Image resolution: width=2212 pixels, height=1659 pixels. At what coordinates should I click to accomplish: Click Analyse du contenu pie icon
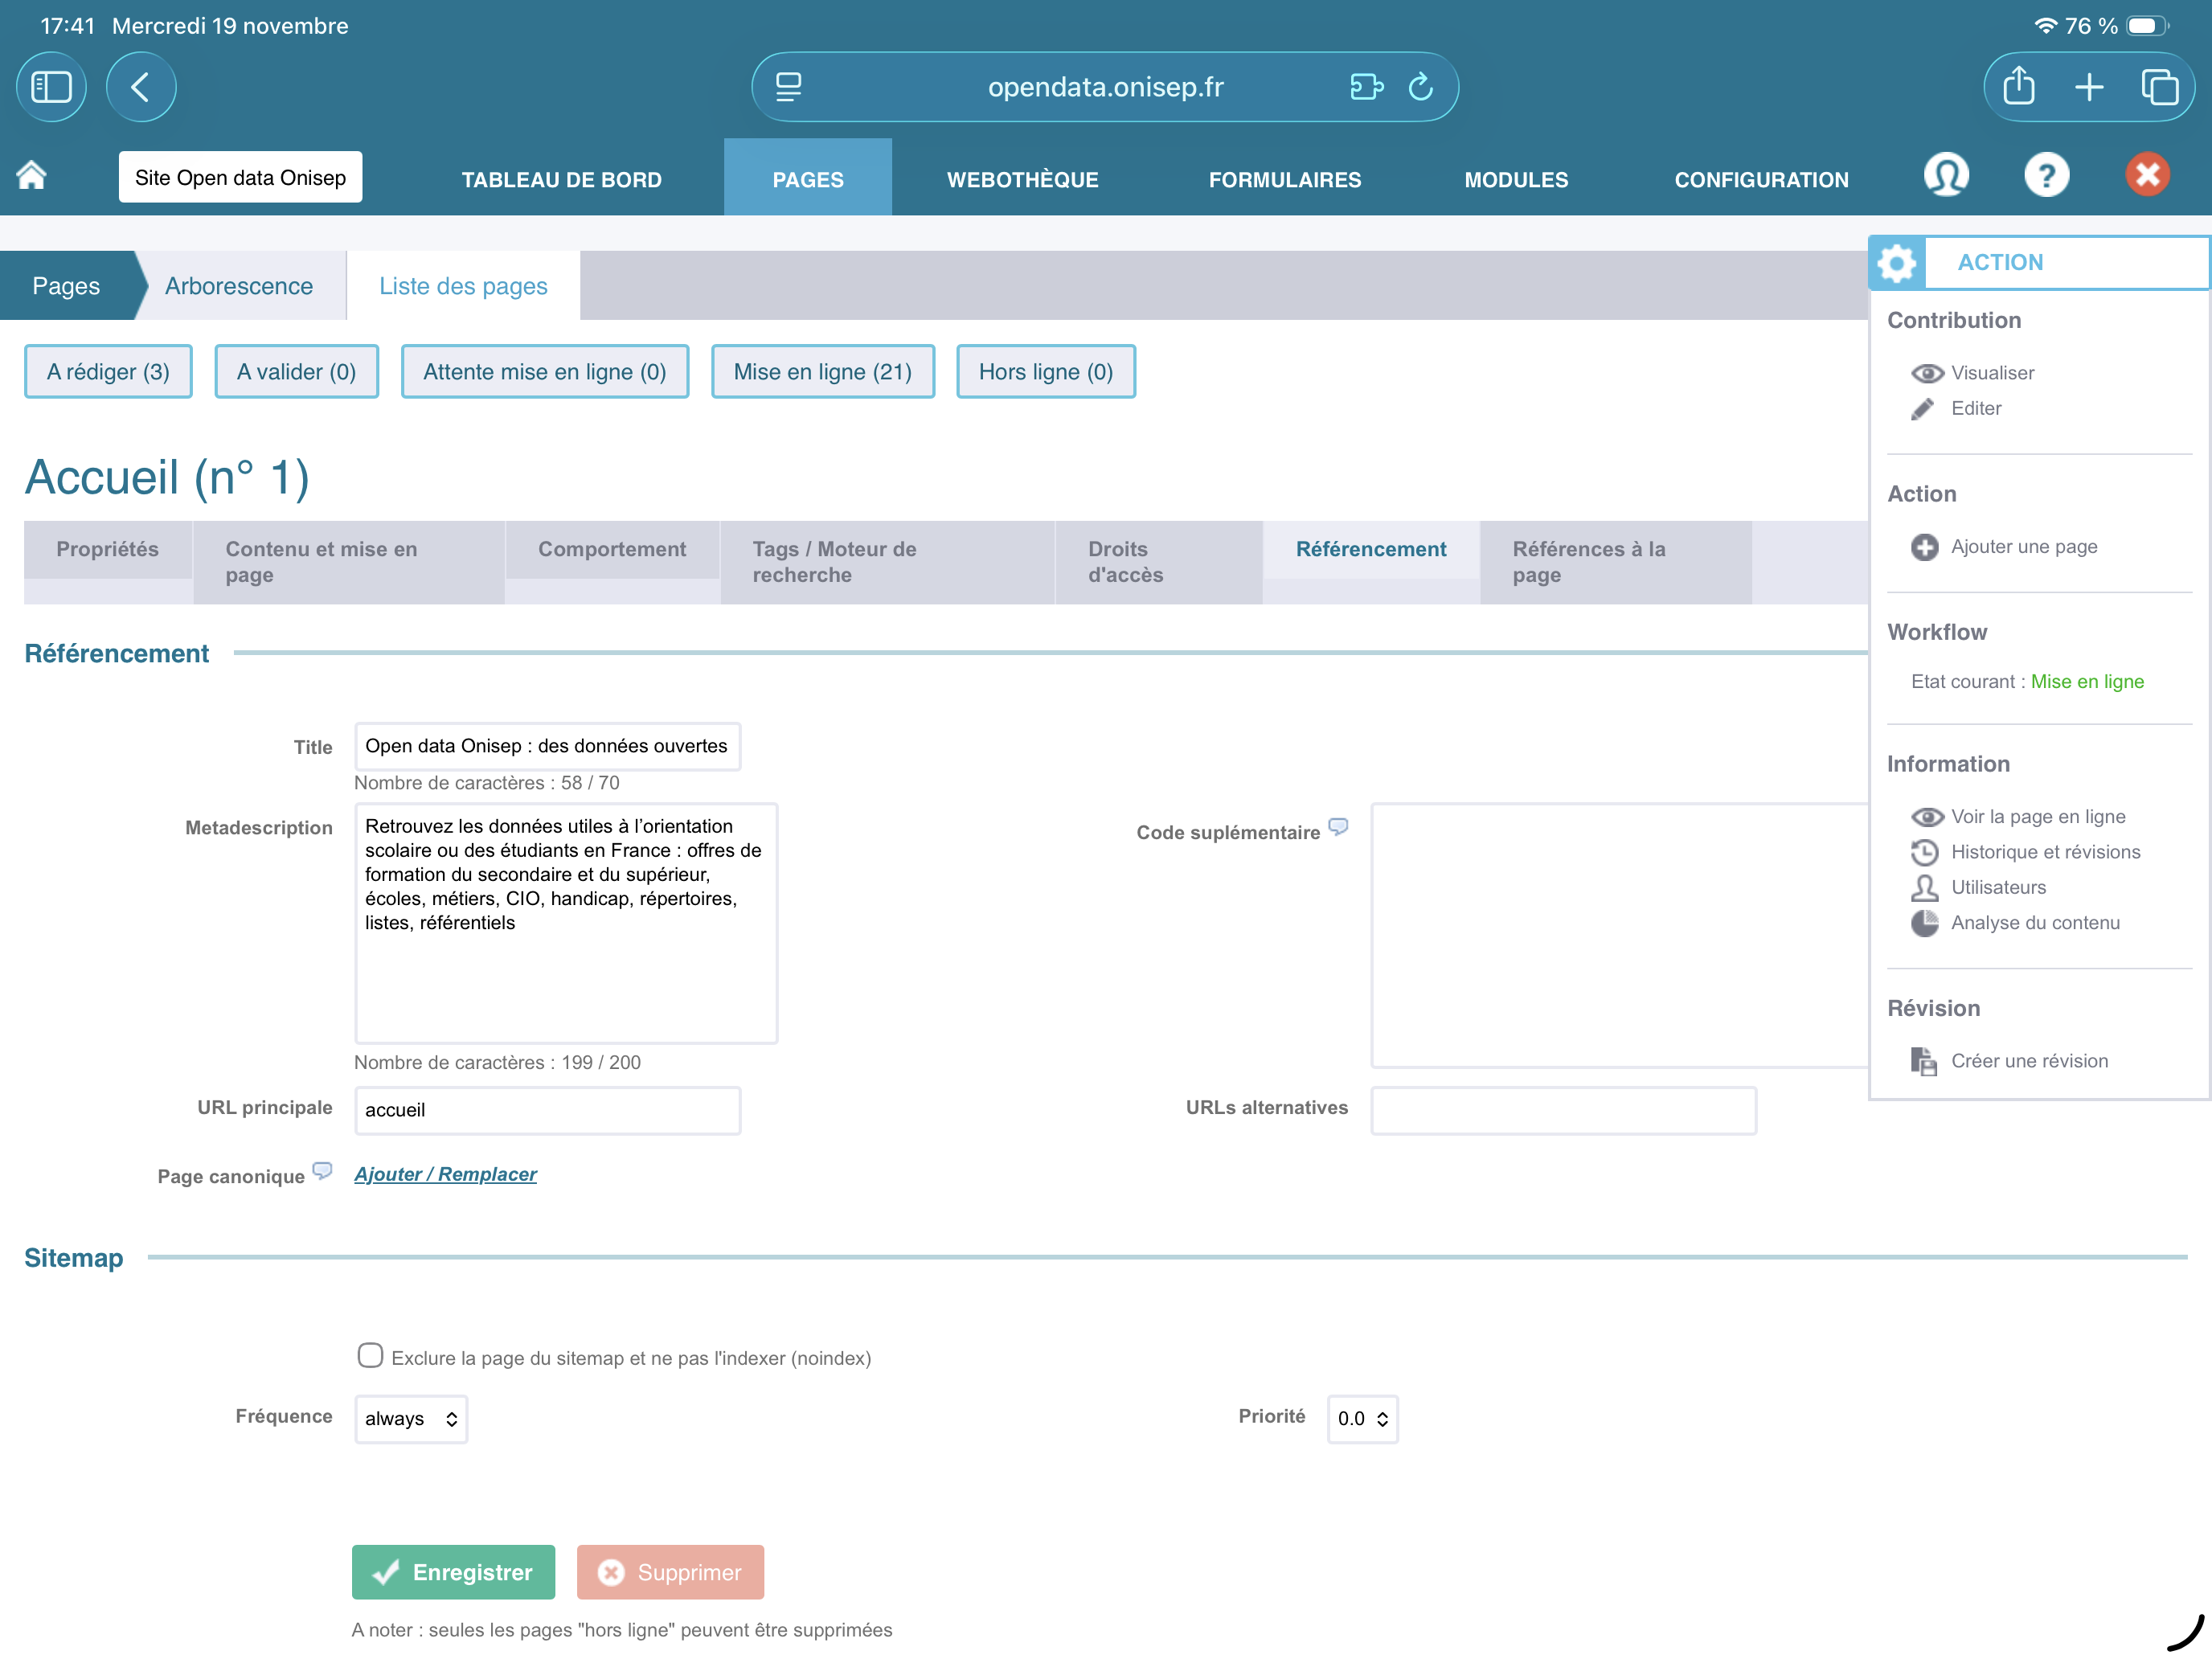click(1924, 923)
